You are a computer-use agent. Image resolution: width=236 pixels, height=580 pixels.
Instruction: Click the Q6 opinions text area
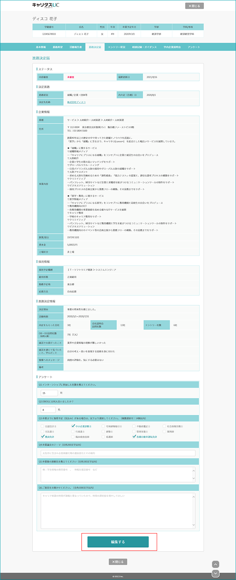click(x=118, y=511)
